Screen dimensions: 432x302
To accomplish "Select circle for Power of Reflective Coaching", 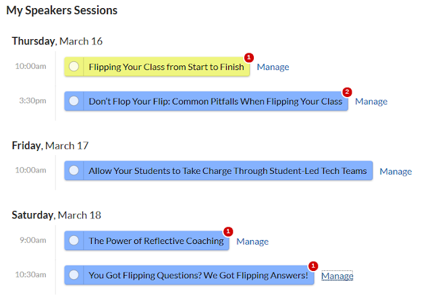I will click(74, 241).
